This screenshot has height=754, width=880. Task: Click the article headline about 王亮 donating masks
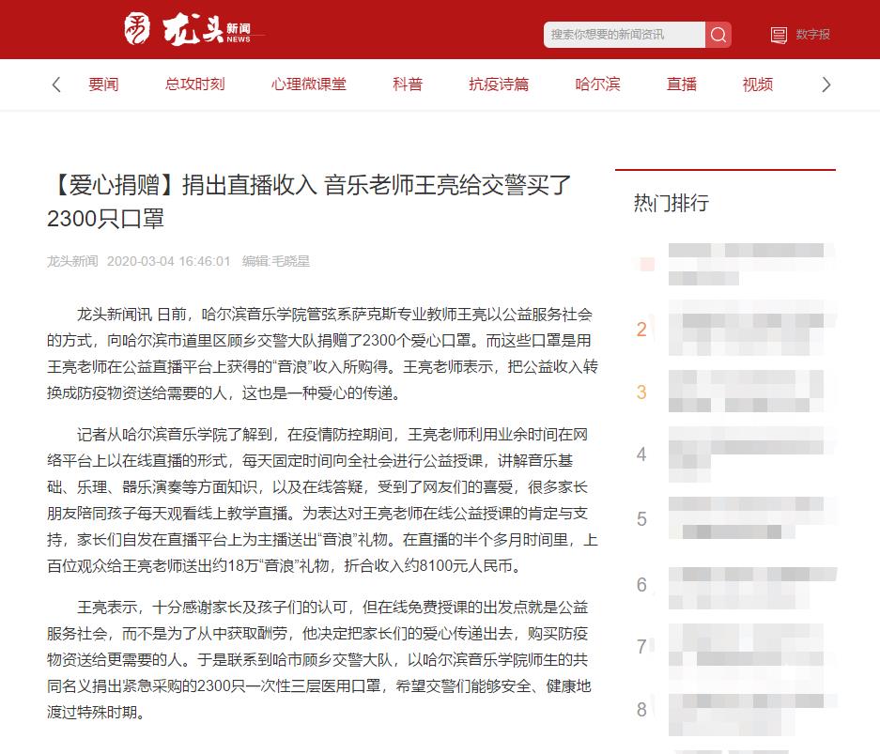pos(310,200)
